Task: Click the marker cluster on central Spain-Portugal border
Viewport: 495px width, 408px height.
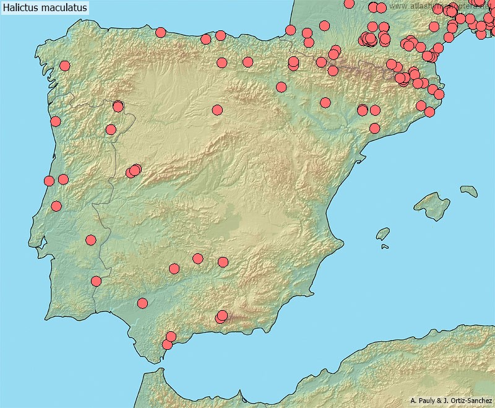Action: (x=134, y=170)
